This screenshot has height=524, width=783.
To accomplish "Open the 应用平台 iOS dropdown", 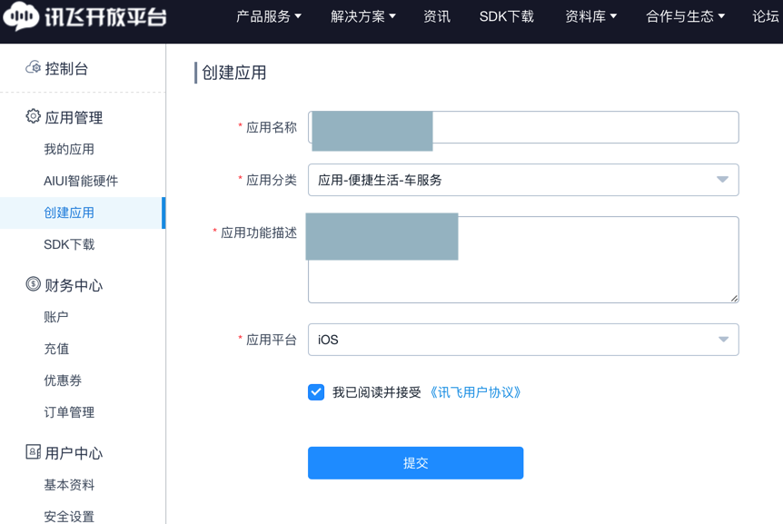I will [523, 340].
